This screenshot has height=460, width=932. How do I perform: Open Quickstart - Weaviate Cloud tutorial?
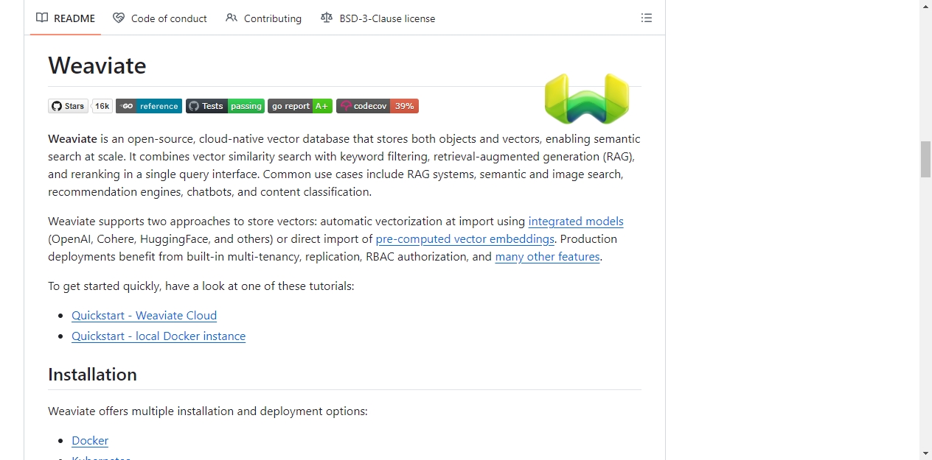pos(144,315)
